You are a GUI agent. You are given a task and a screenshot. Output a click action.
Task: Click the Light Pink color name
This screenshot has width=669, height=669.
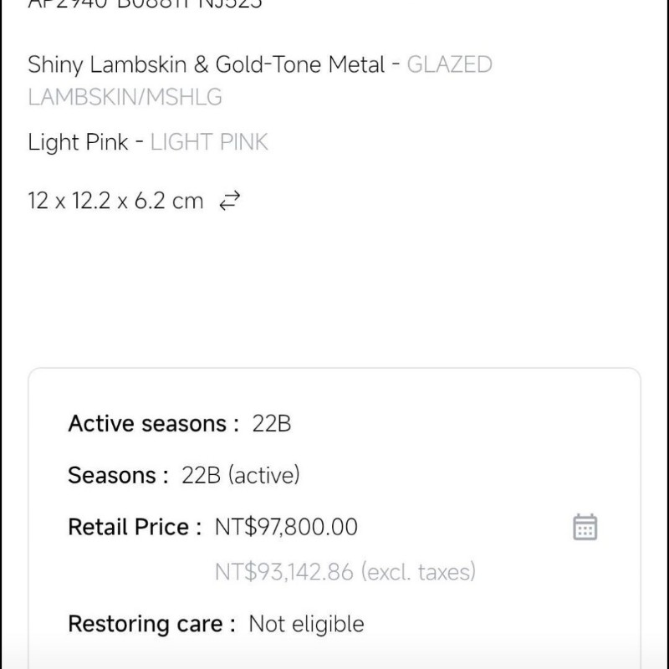78,142
